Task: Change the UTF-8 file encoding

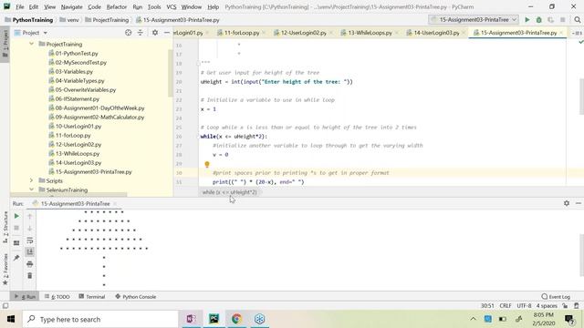Action: tap(524, 306)
